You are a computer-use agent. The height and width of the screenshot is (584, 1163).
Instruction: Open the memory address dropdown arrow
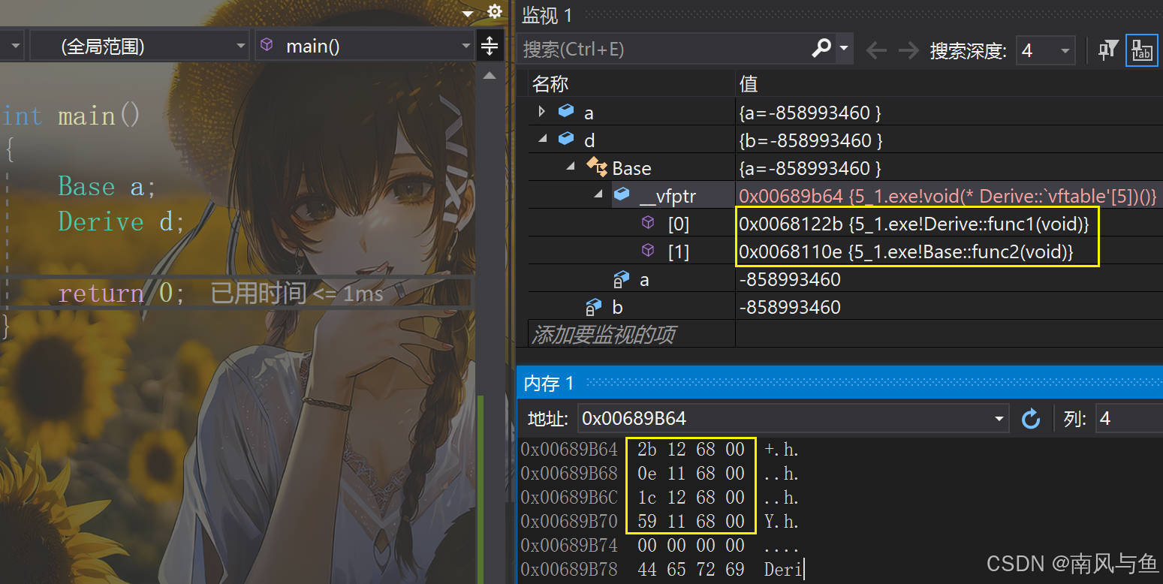click(x=999, y=419)
